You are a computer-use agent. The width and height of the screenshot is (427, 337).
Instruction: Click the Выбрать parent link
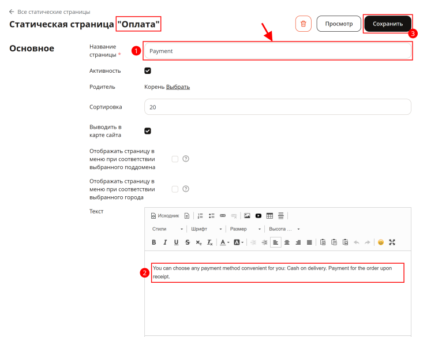pyautogui.click(x=178, y=87)
